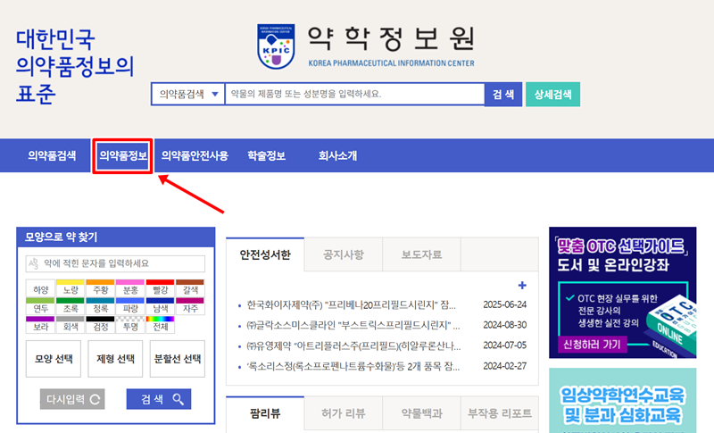The width and height of the screenshot is (714, 433).
Task: Switch to the 허가 리뷰 tab
Action: (x=344, y=413)
